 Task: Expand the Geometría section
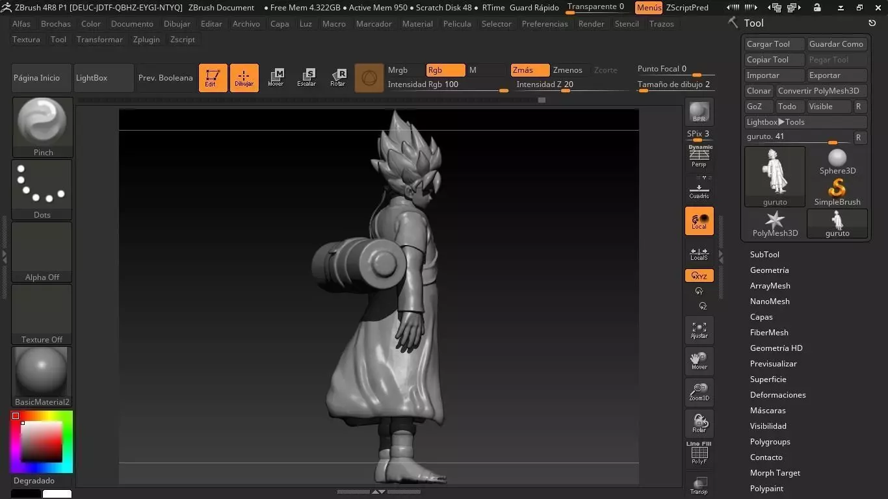coord(770,270)
